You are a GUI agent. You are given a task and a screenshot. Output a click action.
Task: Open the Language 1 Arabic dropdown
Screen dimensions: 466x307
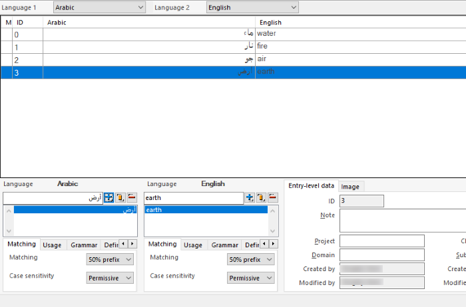pyautogui.click(x=99, y=7)
